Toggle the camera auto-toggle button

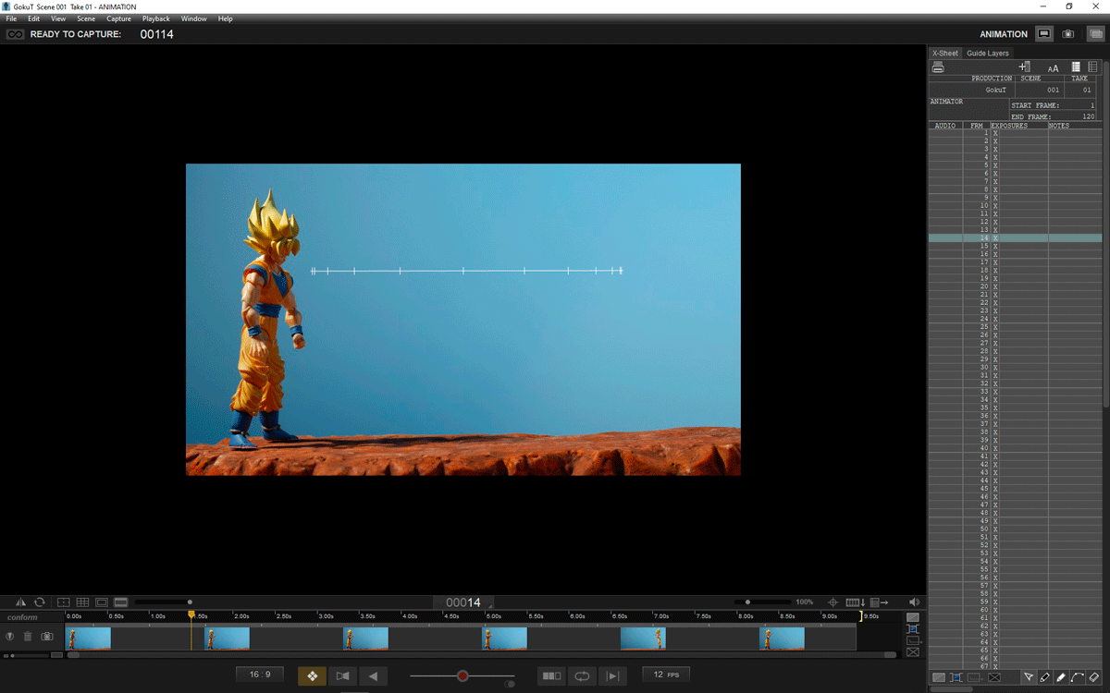pos(342,676)
